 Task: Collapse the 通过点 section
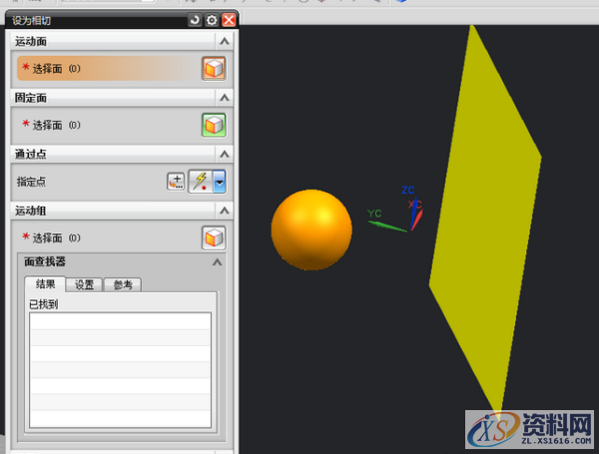[225, 155]
